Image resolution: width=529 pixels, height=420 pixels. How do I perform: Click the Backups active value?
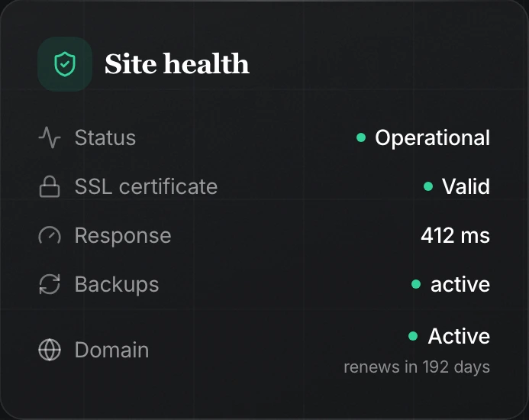(460, 284)
